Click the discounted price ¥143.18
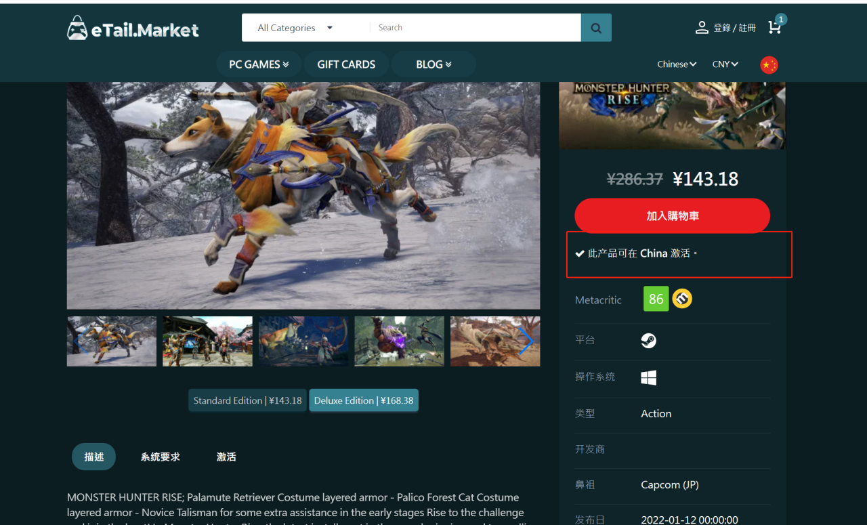Screen dimensions: 867x525 point(706,179)
